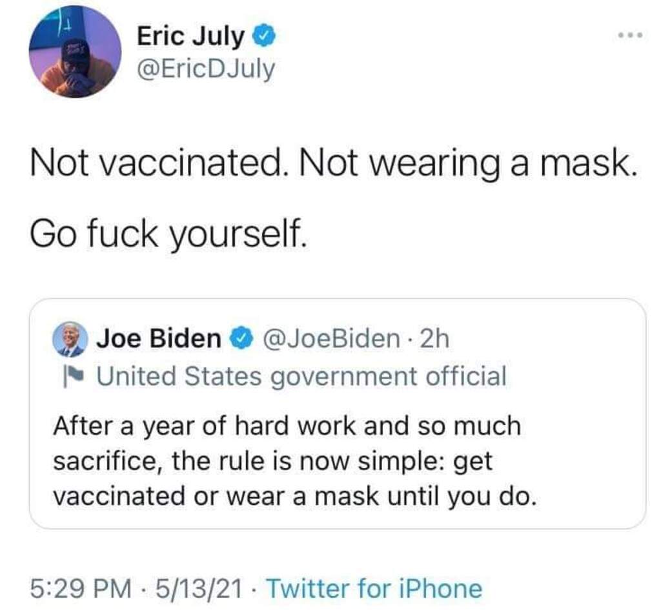Image resolution: width=661 pixels, height=614 pixels.
Task: Click Joe Biden's small avatar
Action: [x=71, y=339]
